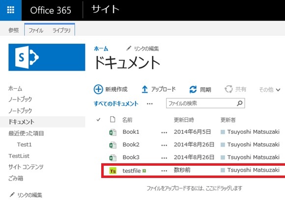The height and width of the screenshot is (202, 285).
Task: Open the ごみ箱 navigation link
Action: (x=16, y=178)
